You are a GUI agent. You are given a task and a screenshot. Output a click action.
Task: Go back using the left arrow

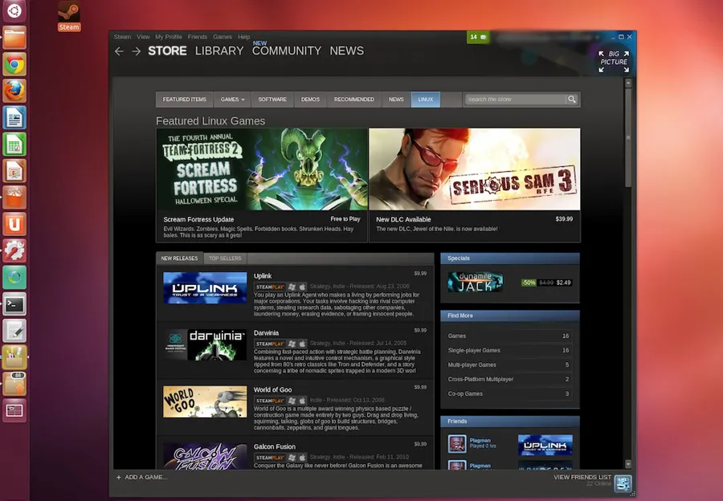tap(119, 51)
